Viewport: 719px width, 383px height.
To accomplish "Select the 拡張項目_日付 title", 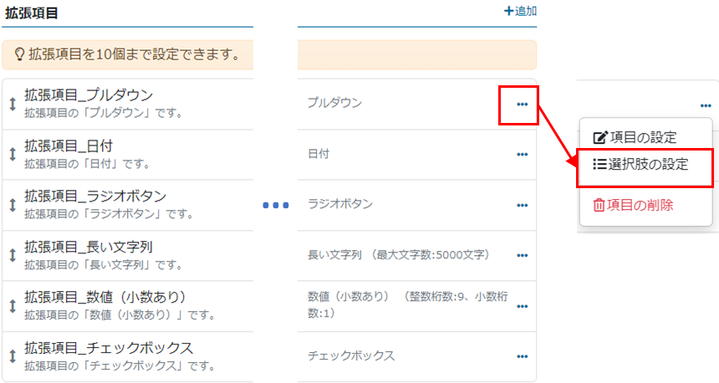I will (x=69, y=146).
